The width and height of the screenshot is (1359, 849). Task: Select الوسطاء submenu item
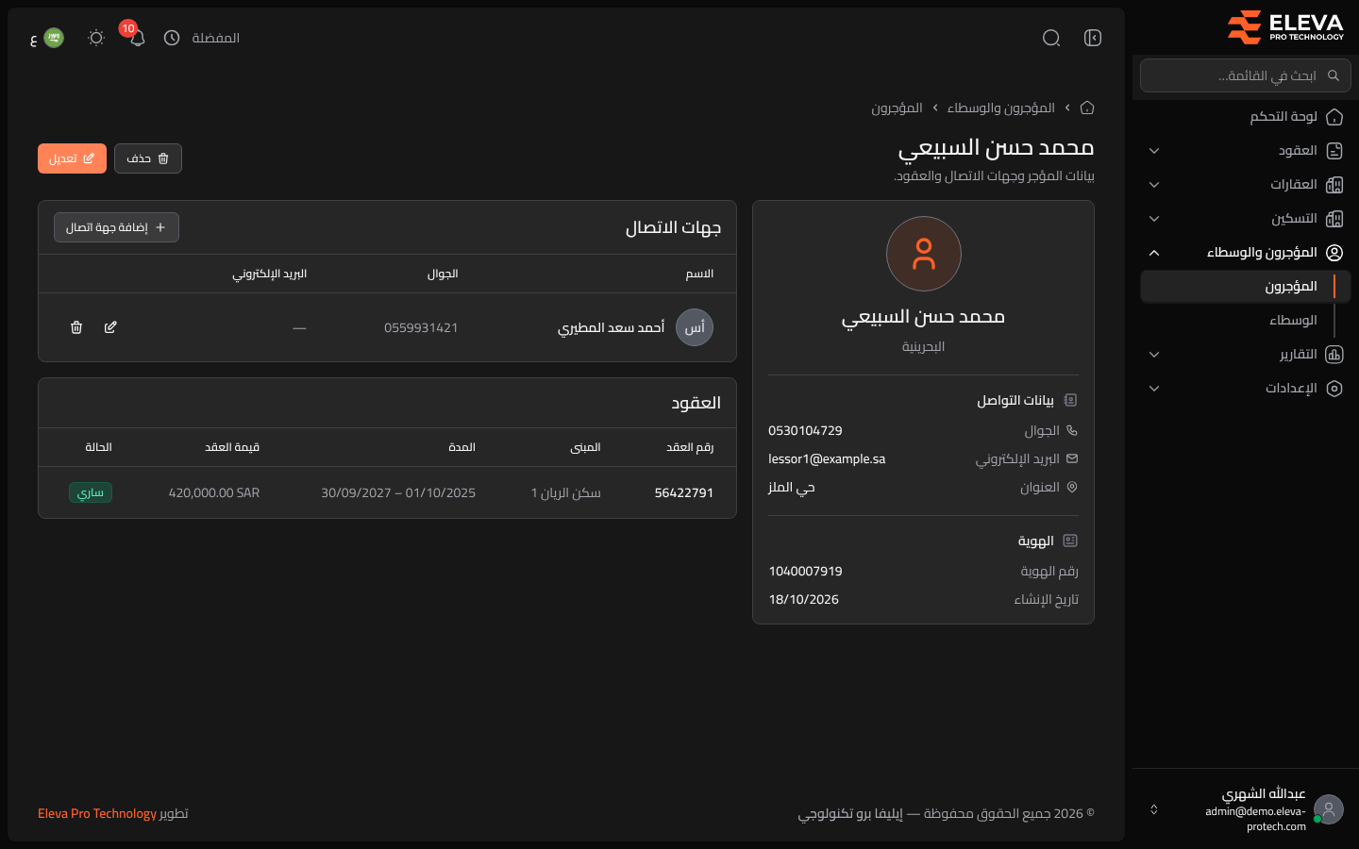click(x=1246, y=321)
